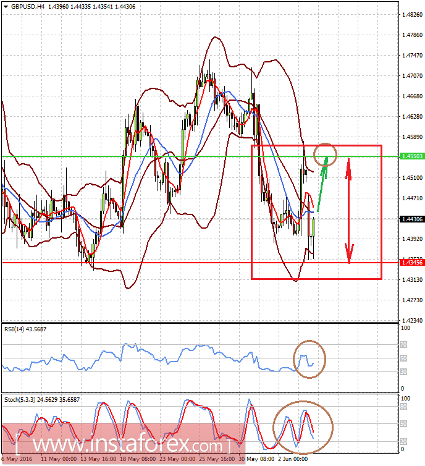
Task: Click the RSI(14) 43.5687 indicator label
Action: (x=25, y=329)
